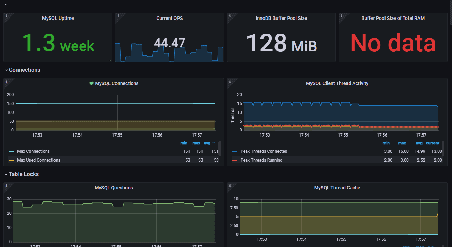452x247 pixels.
Task: Open color picker for Peak Threads Connected swatch
Action: click(235, 151)
